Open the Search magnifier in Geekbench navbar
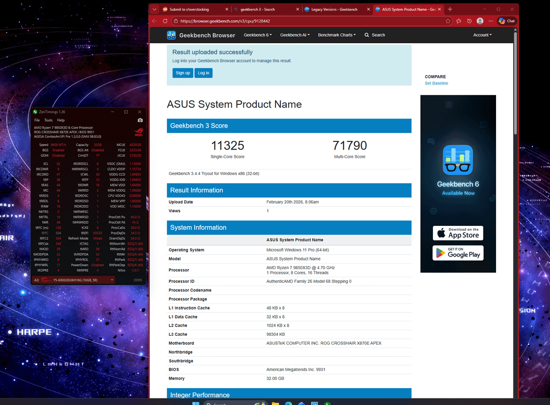Viewport: 550px width, 405px height. click(x=367, y=35)
